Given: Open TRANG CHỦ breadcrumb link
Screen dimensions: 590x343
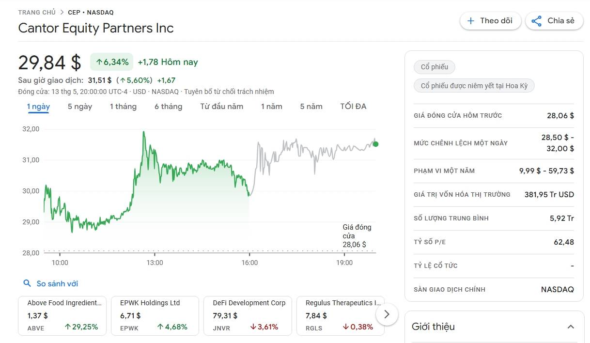Looking at the screenshot, I should coord(37,12).
